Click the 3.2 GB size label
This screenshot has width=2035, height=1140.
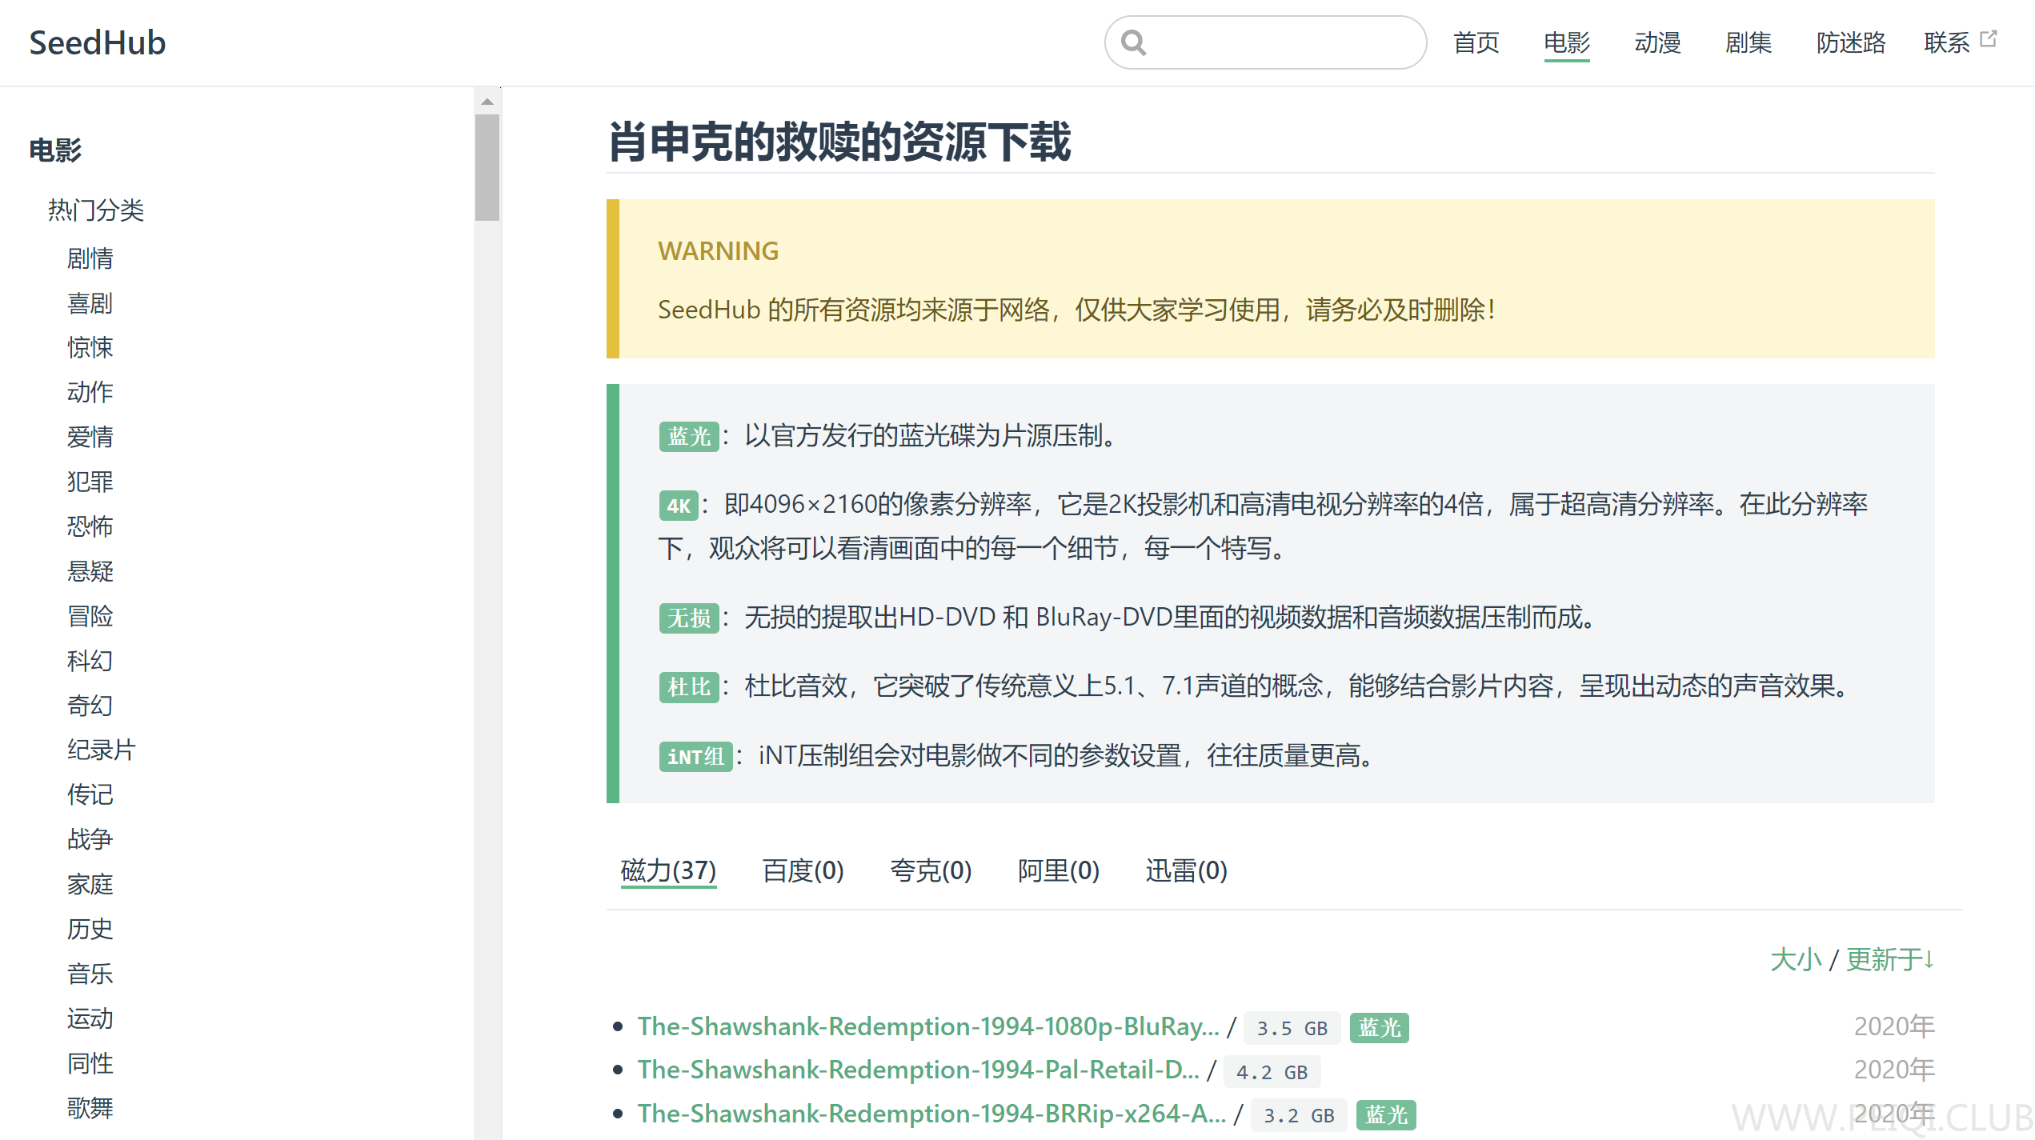coord(1299,1116)
